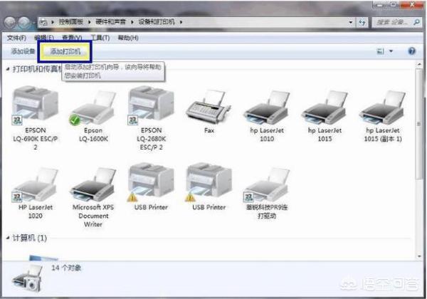Go to 控制面板 in breadcrumb
This screenshot has width=427, height=299.
[x=71, y=22]
